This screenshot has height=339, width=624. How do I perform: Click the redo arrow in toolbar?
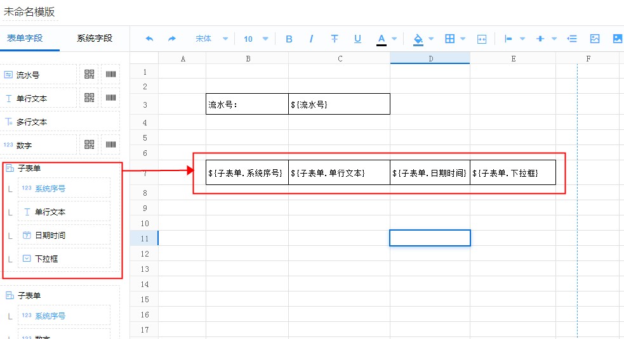tap(171, 39)
